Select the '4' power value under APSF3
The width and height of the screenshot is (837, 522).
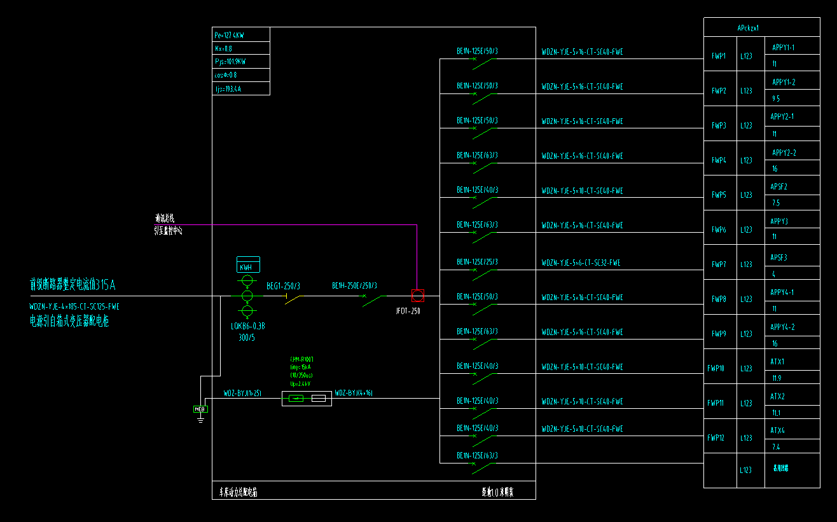click(x=773, y=274)
